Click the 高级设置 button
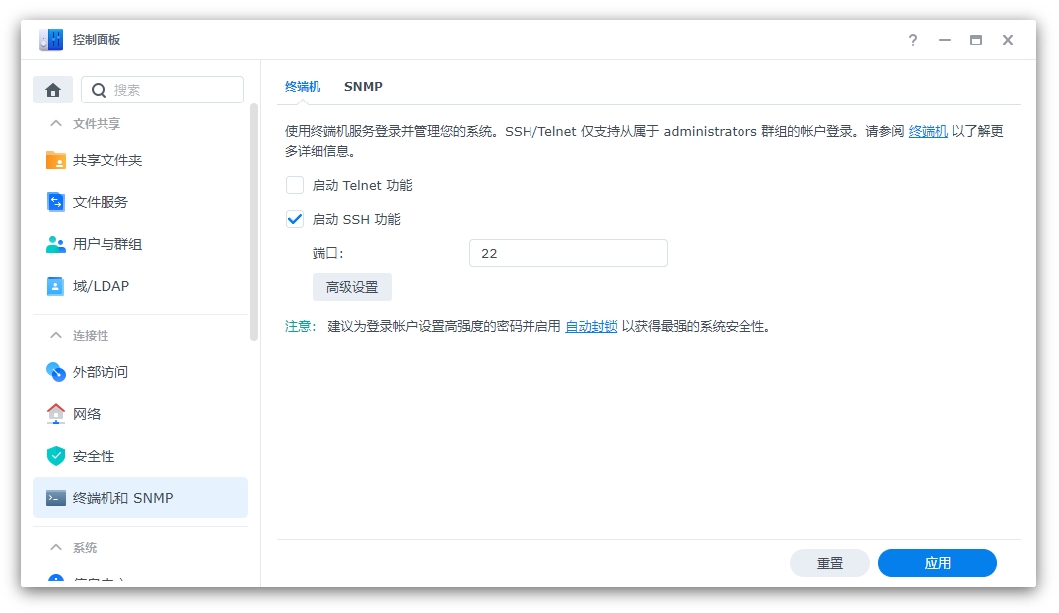The height and width of the screenshot is (613, 1059). click(352, 287)
